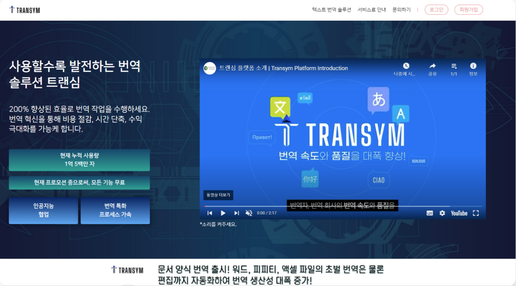Image resolution: width=516 pixels, height=286 pixels.
Task: Click the Transym logo in the header
Action: coord(24,10)
